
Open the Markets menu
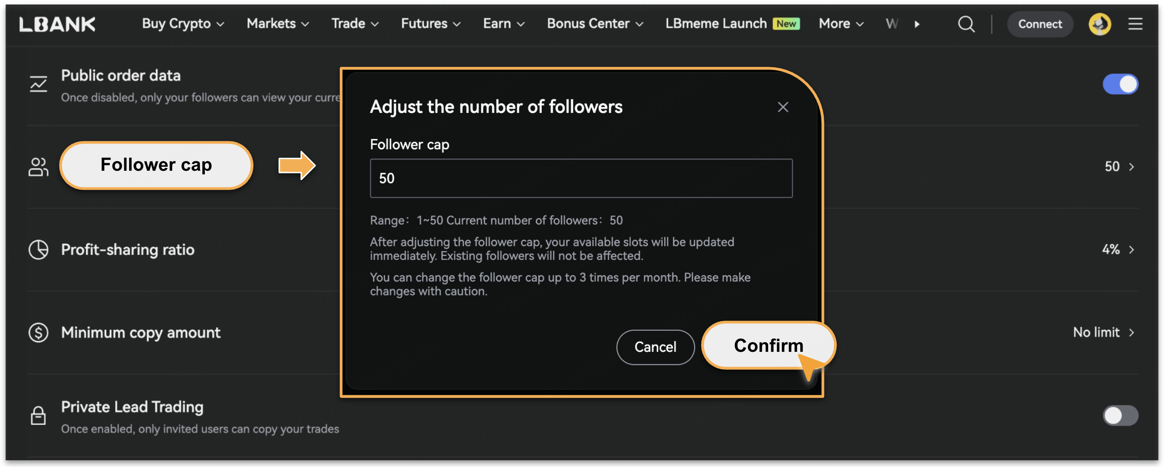(x=278, y=24)
